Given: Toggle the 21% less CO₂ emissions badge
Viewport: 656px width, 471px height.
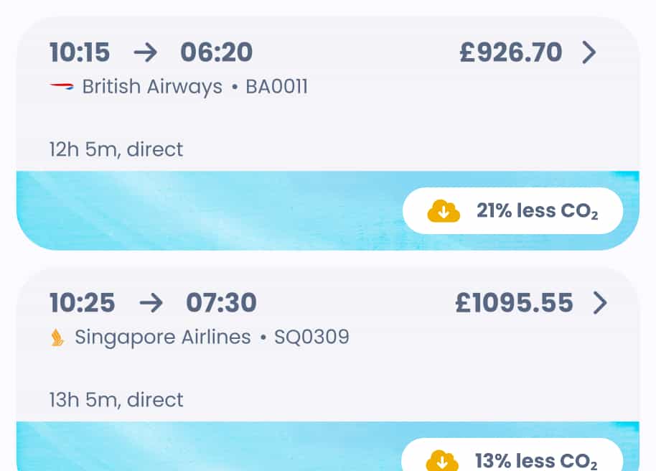Looking at the screenshot, I should tap(513, 210).
